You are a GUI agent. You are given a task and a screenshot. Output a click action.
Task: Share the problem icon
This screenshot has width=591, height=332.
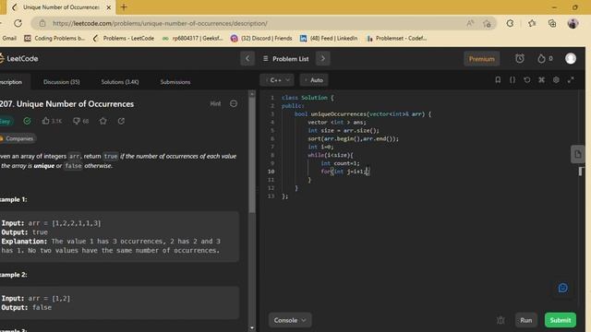pyautogui.click(x=121, y=121)
